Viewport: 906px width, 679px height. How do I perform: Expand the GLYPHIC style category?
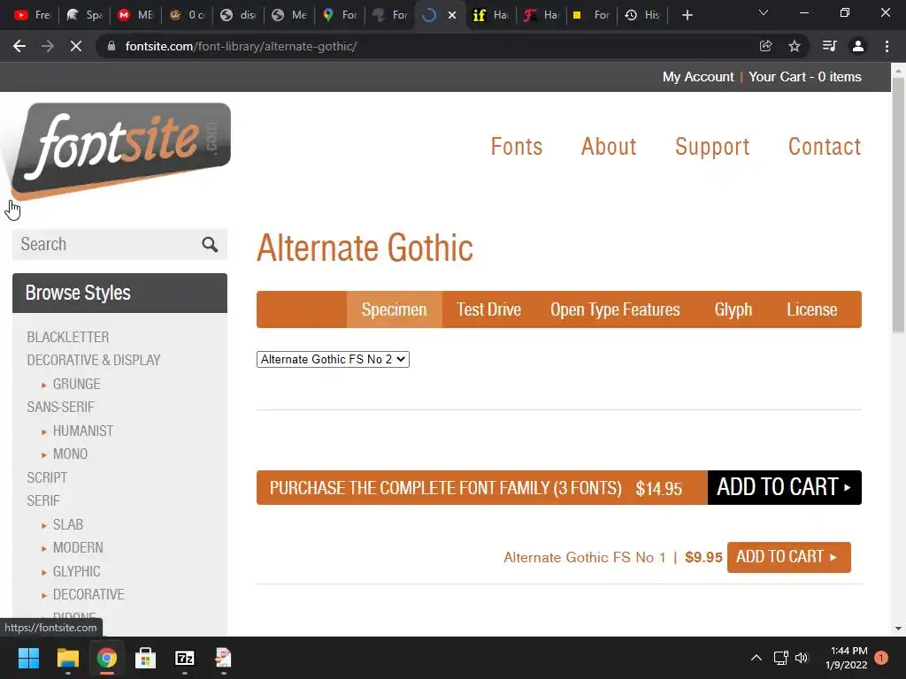(x=71, y=571)
